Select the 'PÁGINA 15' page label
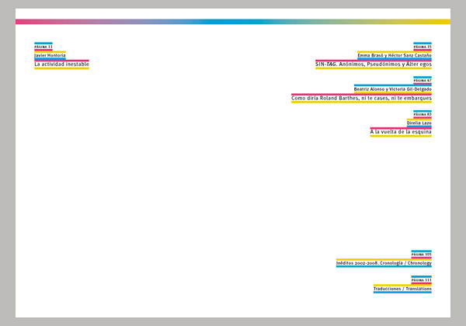 coord(423,47)
